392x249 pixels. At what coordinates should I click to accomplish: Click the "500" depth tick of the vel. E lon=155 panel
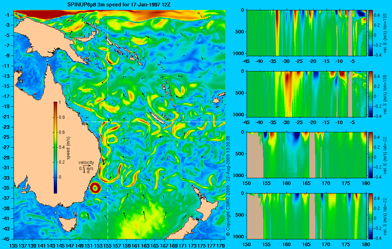pos(241,32)
